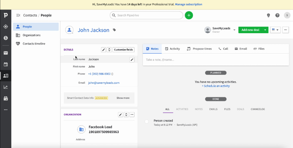The image size is (293, 148).
Task: Open Activities calendar icon in sidebar
Action: 5,65
